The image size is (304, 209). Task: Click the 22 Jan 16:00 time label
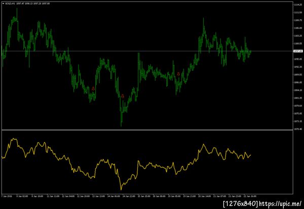pos(250,196)
